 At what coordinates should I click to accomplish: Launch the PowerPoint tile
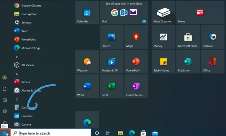(x=136, y=61)
